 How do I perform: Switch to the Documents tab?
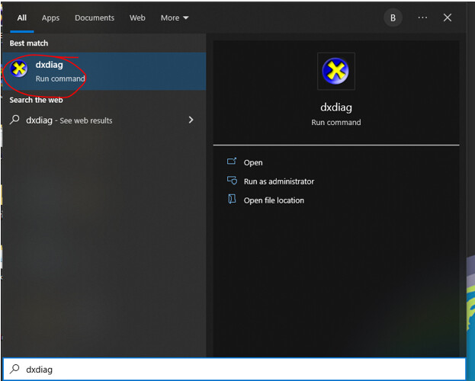tap(95, 18)
